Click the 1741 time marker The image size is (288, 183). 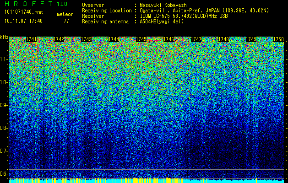[x=32, y=39]
